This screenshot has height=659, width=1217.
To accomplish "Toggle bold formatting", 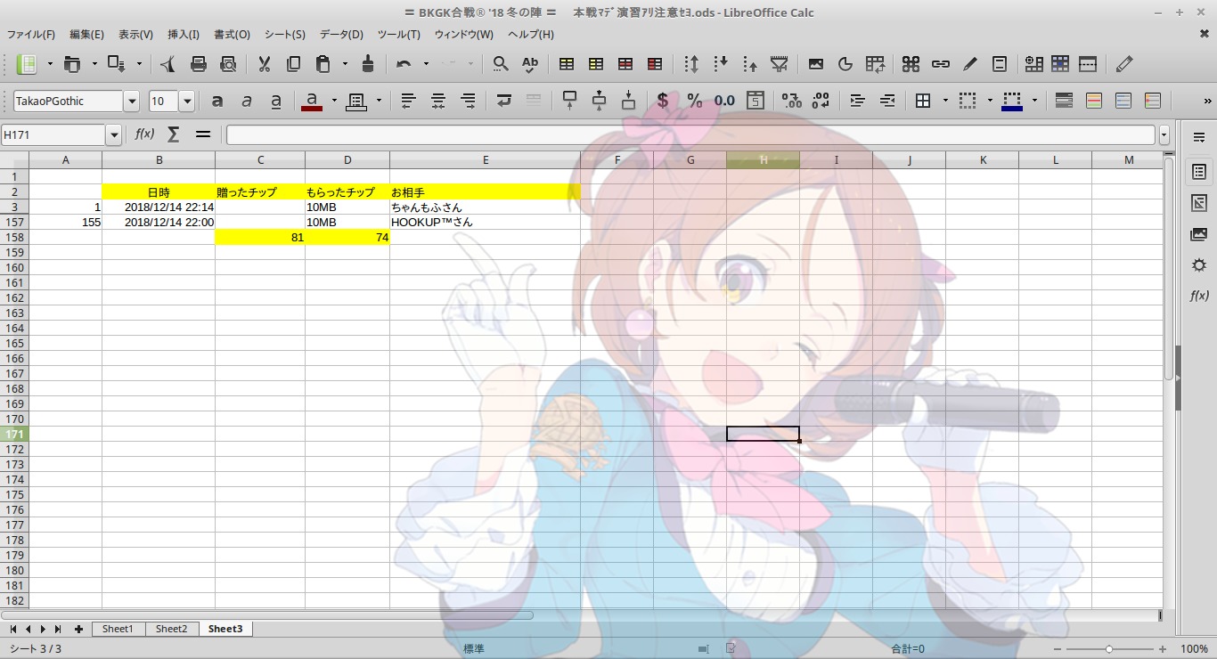I will pos(217,101).
